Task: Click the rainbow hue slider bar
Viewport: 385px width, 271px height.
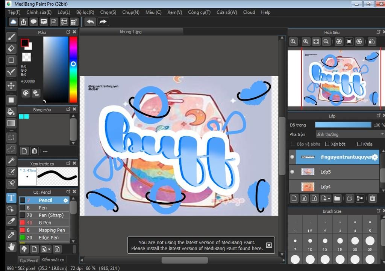Action: (73, 69)
